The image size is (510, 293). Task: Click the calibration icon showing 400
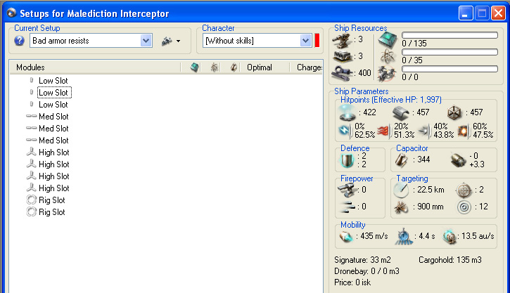[x=342, y=73]
